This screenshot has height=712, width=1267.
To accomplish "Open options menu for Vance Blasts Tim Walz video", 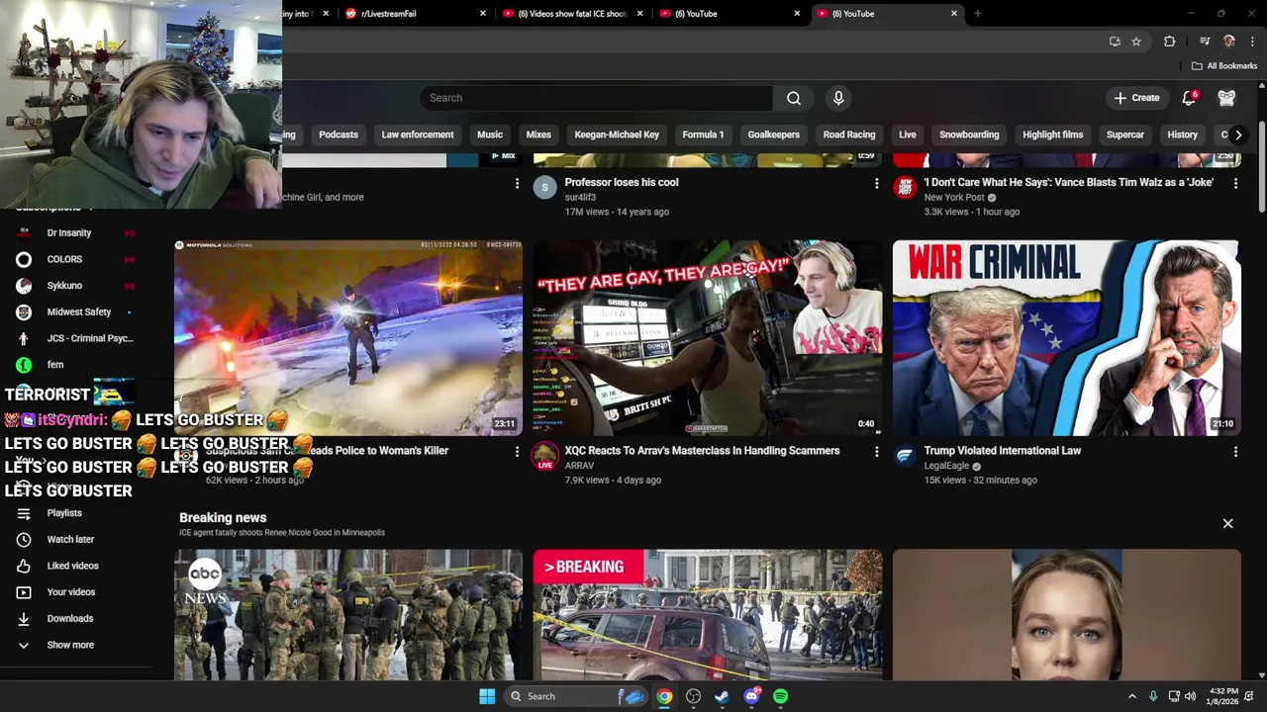I will [1235, 184].
